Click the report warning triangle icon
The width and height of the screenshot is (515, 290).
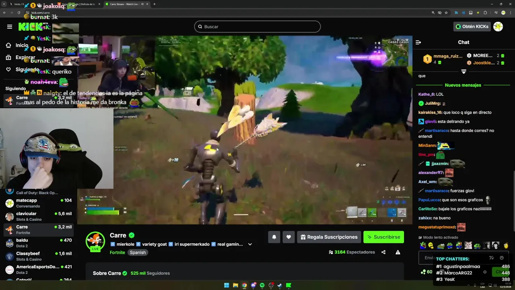coord(398,252)
